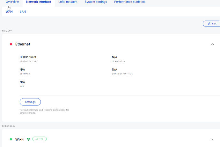
Task: Open Ethernet Settings button
Action: tap(30, 102)
